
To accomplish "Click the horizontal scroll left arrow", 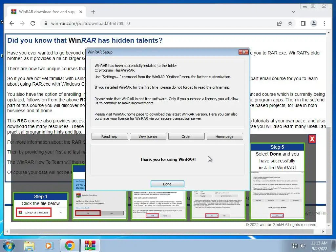I will pos(7,231).
